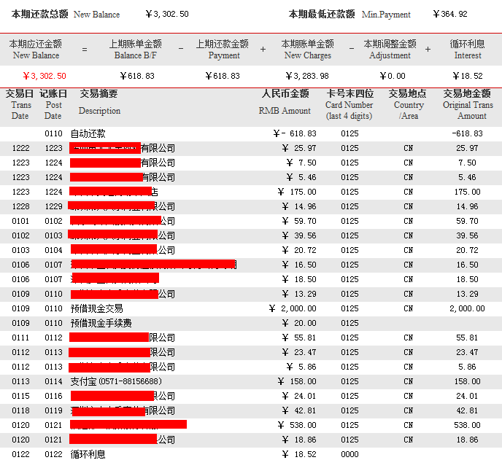This screenshot has height=460, width=502.
Task: Click the RMB amount ¥16.50
Action: point(299,265)
